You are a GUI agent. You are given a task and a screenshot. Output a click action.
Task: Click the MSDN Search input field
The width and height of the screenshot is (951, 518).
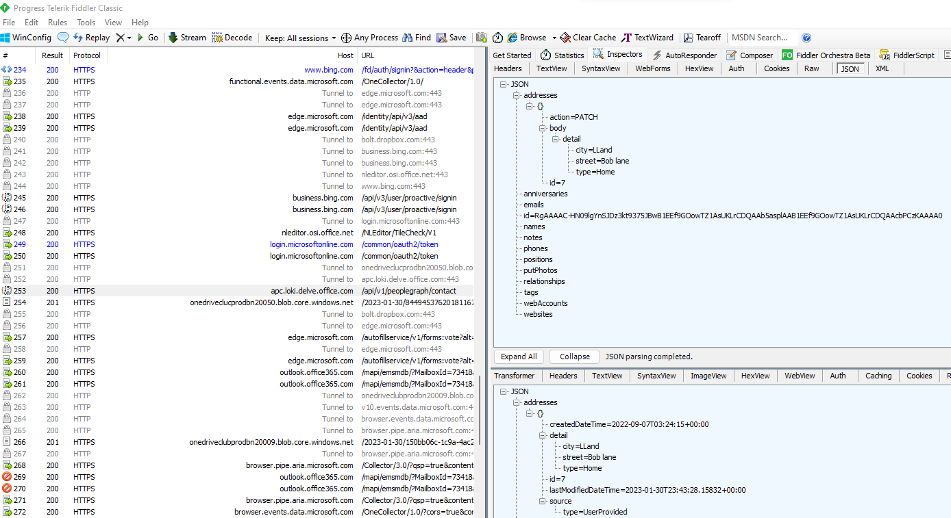click(x=762, y=38)
